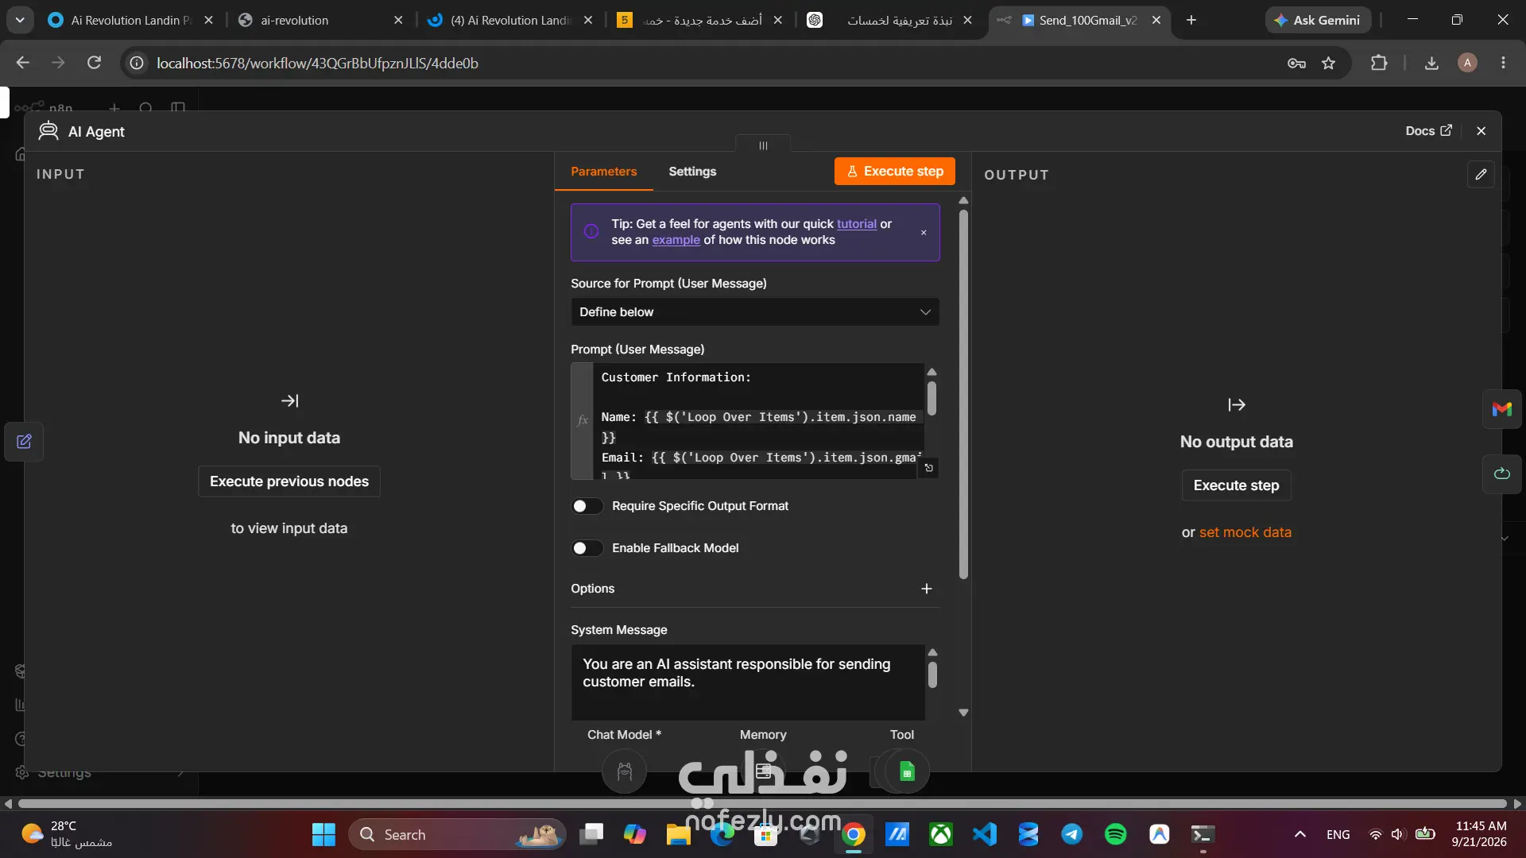Image resolution: width=1526 pixels, height=858 pixels.
Task: Click the edit note icon on left edge
Action: [x=24, y=442]
